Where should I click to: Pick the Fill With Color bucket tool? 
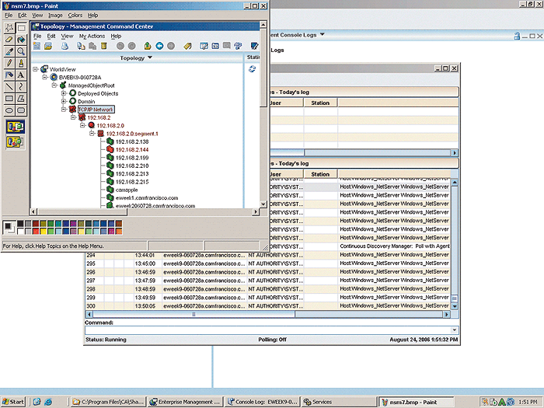click(x=21, y=39)
